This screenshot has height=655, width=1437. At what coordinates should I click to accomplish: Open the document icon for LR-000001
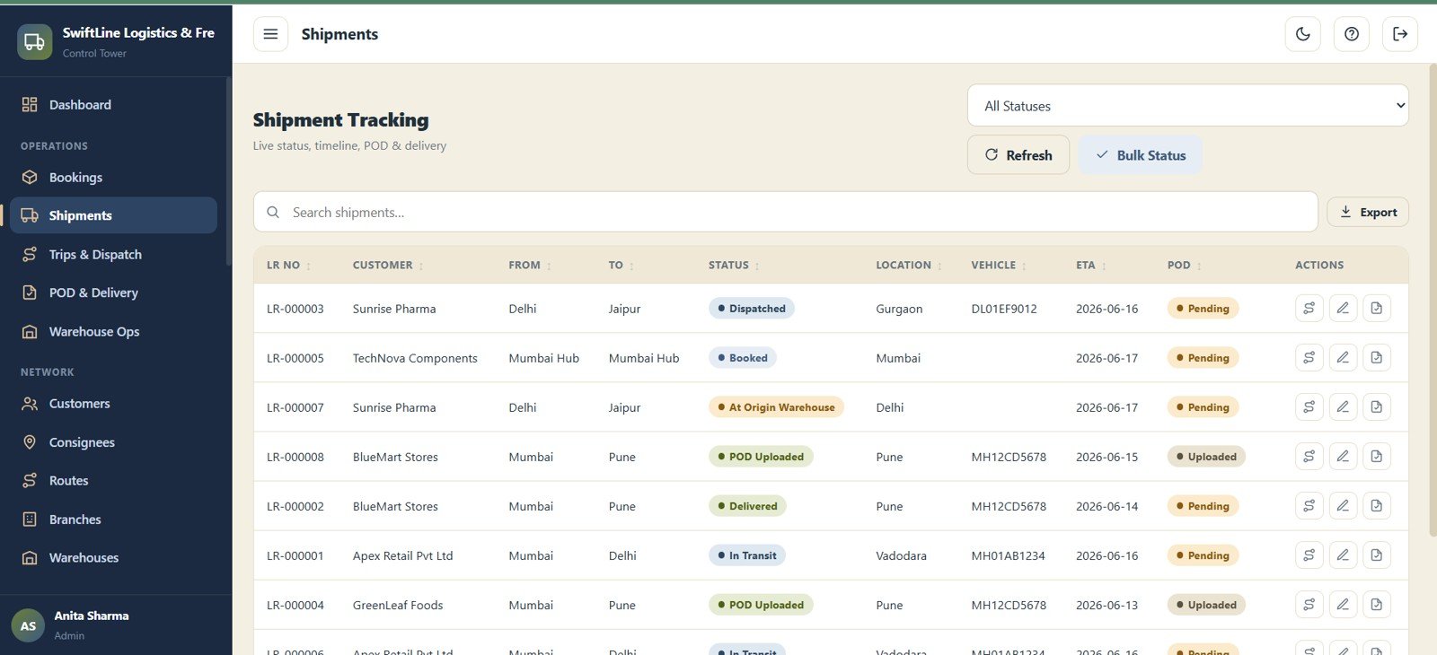[x=1377, y=555]
